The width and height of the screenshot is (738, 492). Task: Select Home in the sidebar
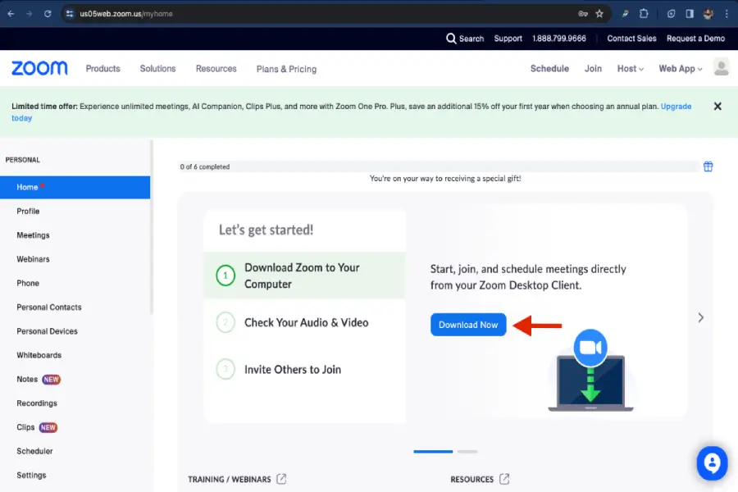point(75,188)
